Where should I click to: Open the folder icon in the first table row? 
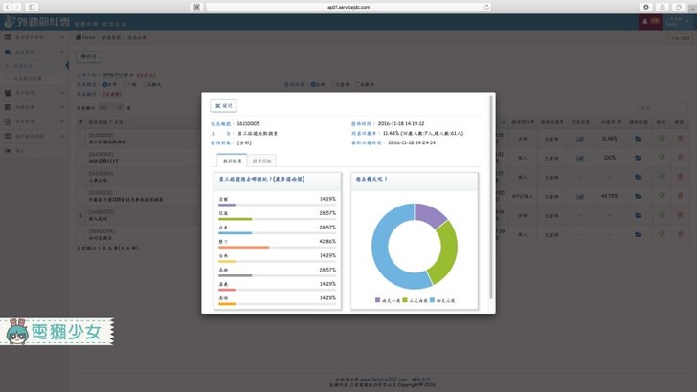(639, 140)
